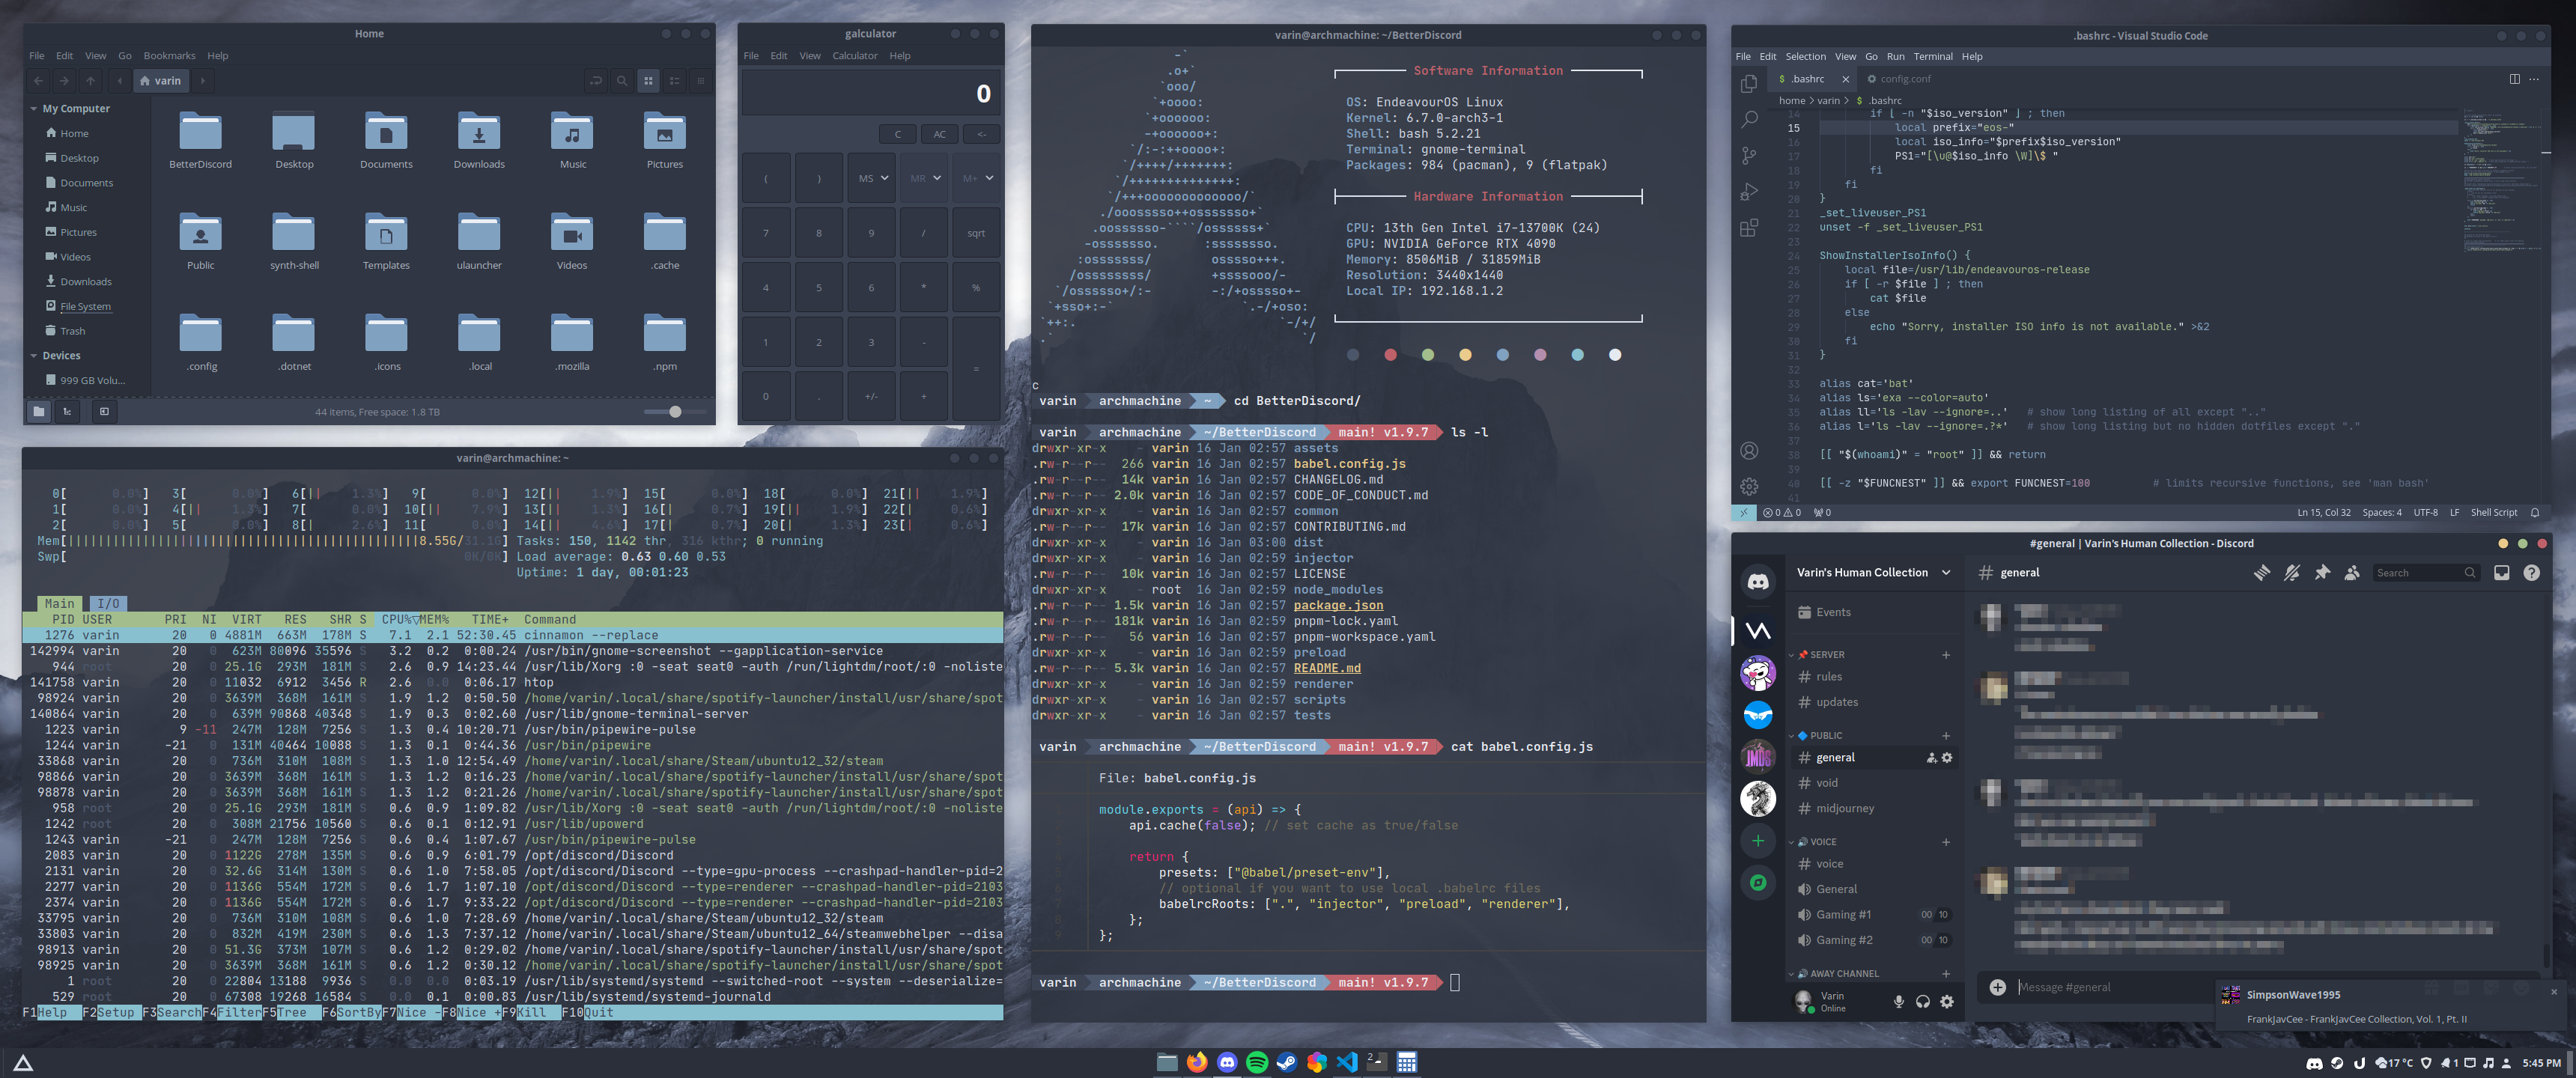Open Run and Debug in VS Code activity bar
The image size is (2576, 1078).
pos(1748,192)
